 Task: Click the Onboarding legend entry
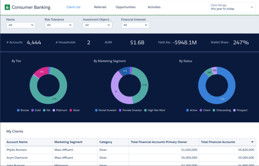(x=222, y=110)
